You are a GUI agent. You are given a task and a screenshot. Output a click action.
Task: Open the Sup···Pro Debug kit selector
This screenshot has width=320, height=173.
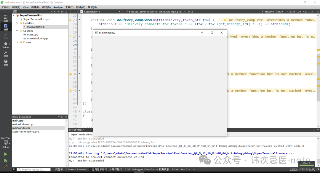coord(6,142)
